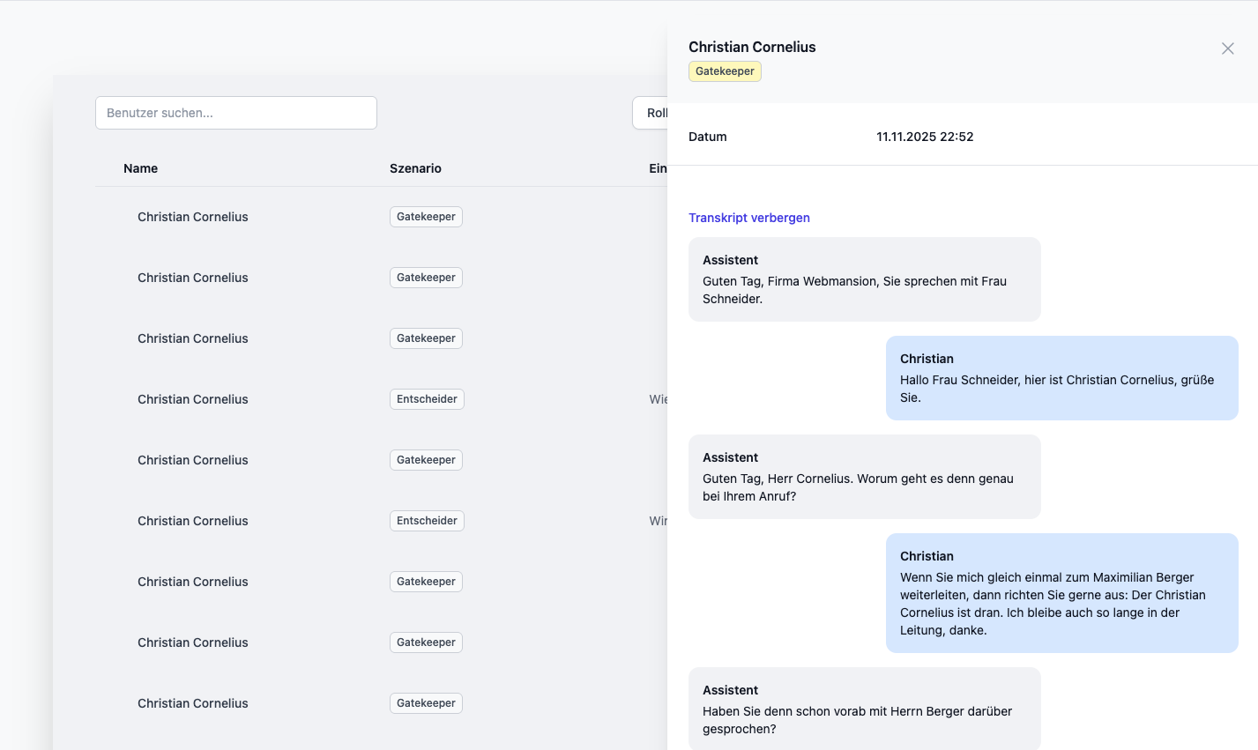1258x750 pixels.
Task: Open the first Christian Cornelius table row
Action: click(193, 217)
